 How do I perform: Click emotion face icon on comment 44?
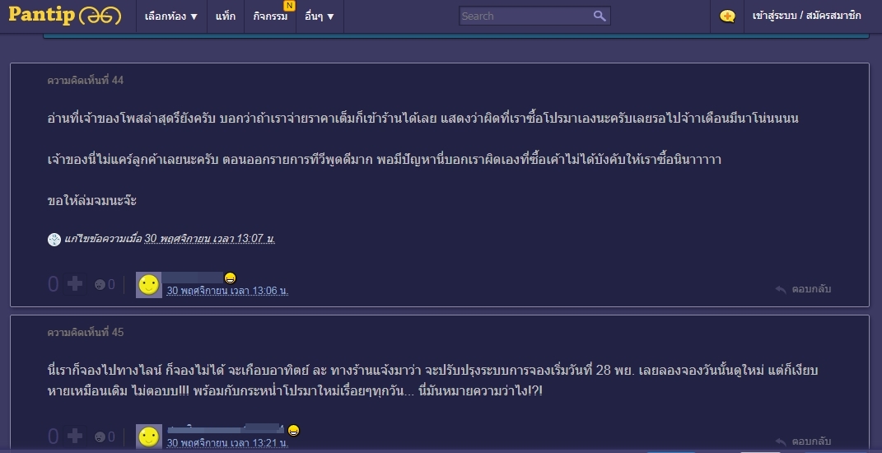tap(100, 285)
